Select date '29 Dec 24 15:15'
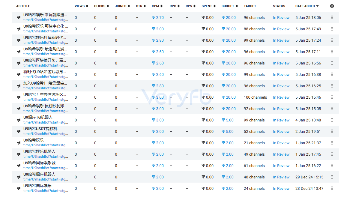 (309, 177)
